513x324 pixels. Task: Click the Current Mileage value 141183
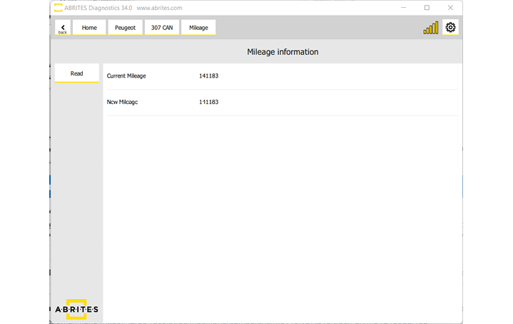click(x=209, y=75)
